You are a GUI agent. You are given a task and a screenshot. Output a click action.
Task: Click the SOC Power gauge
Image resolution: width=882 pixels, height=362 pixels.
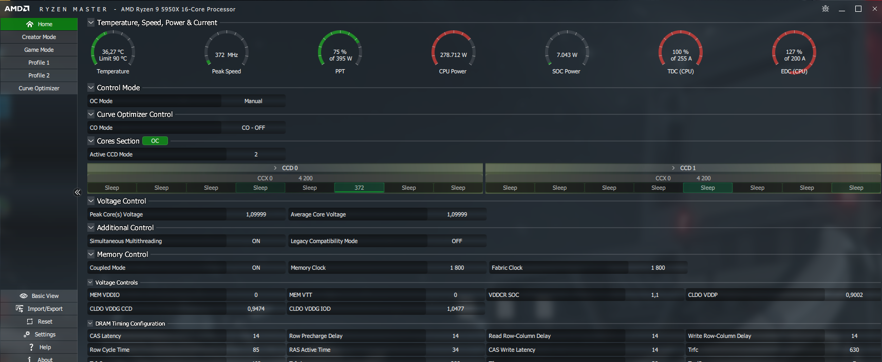567,52
